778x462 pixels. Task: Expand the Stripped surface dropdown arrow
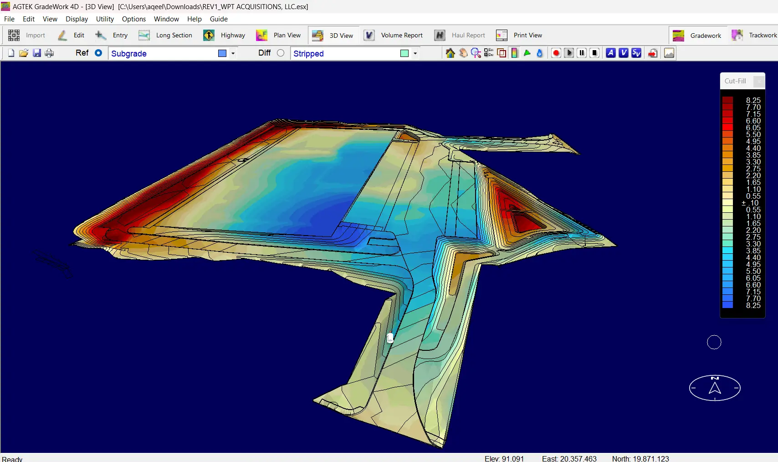(415, 53)
